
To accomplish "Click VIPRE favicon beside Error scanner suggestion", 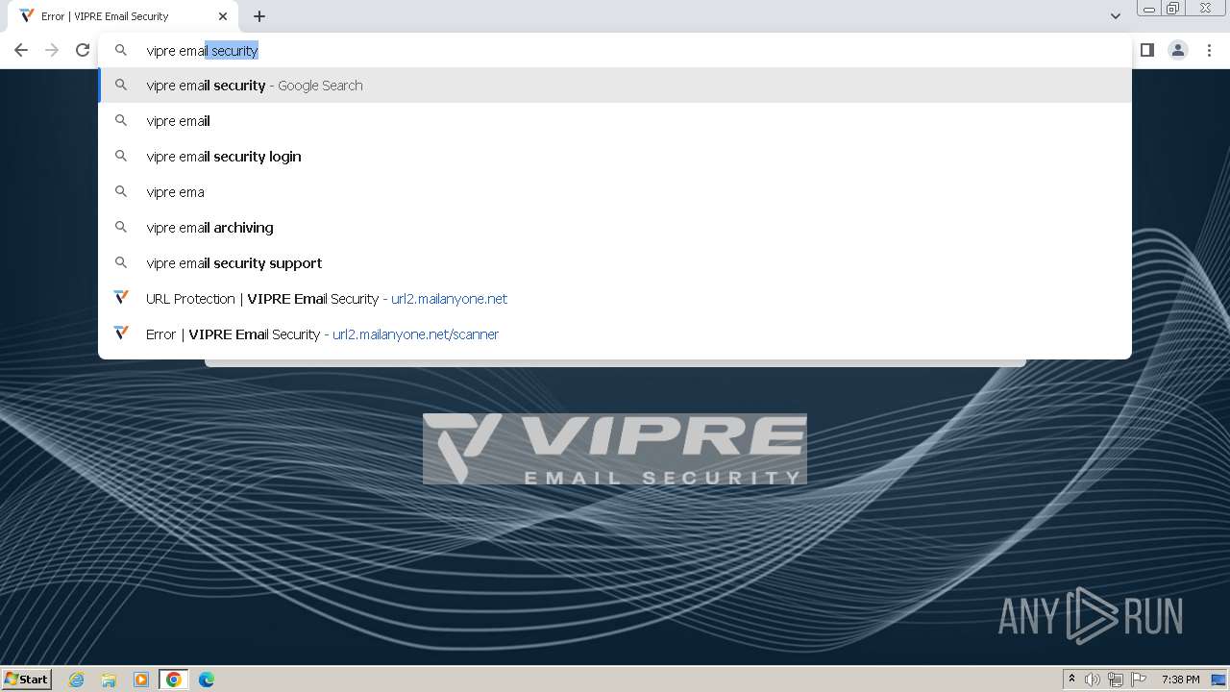I will (121, 334).
